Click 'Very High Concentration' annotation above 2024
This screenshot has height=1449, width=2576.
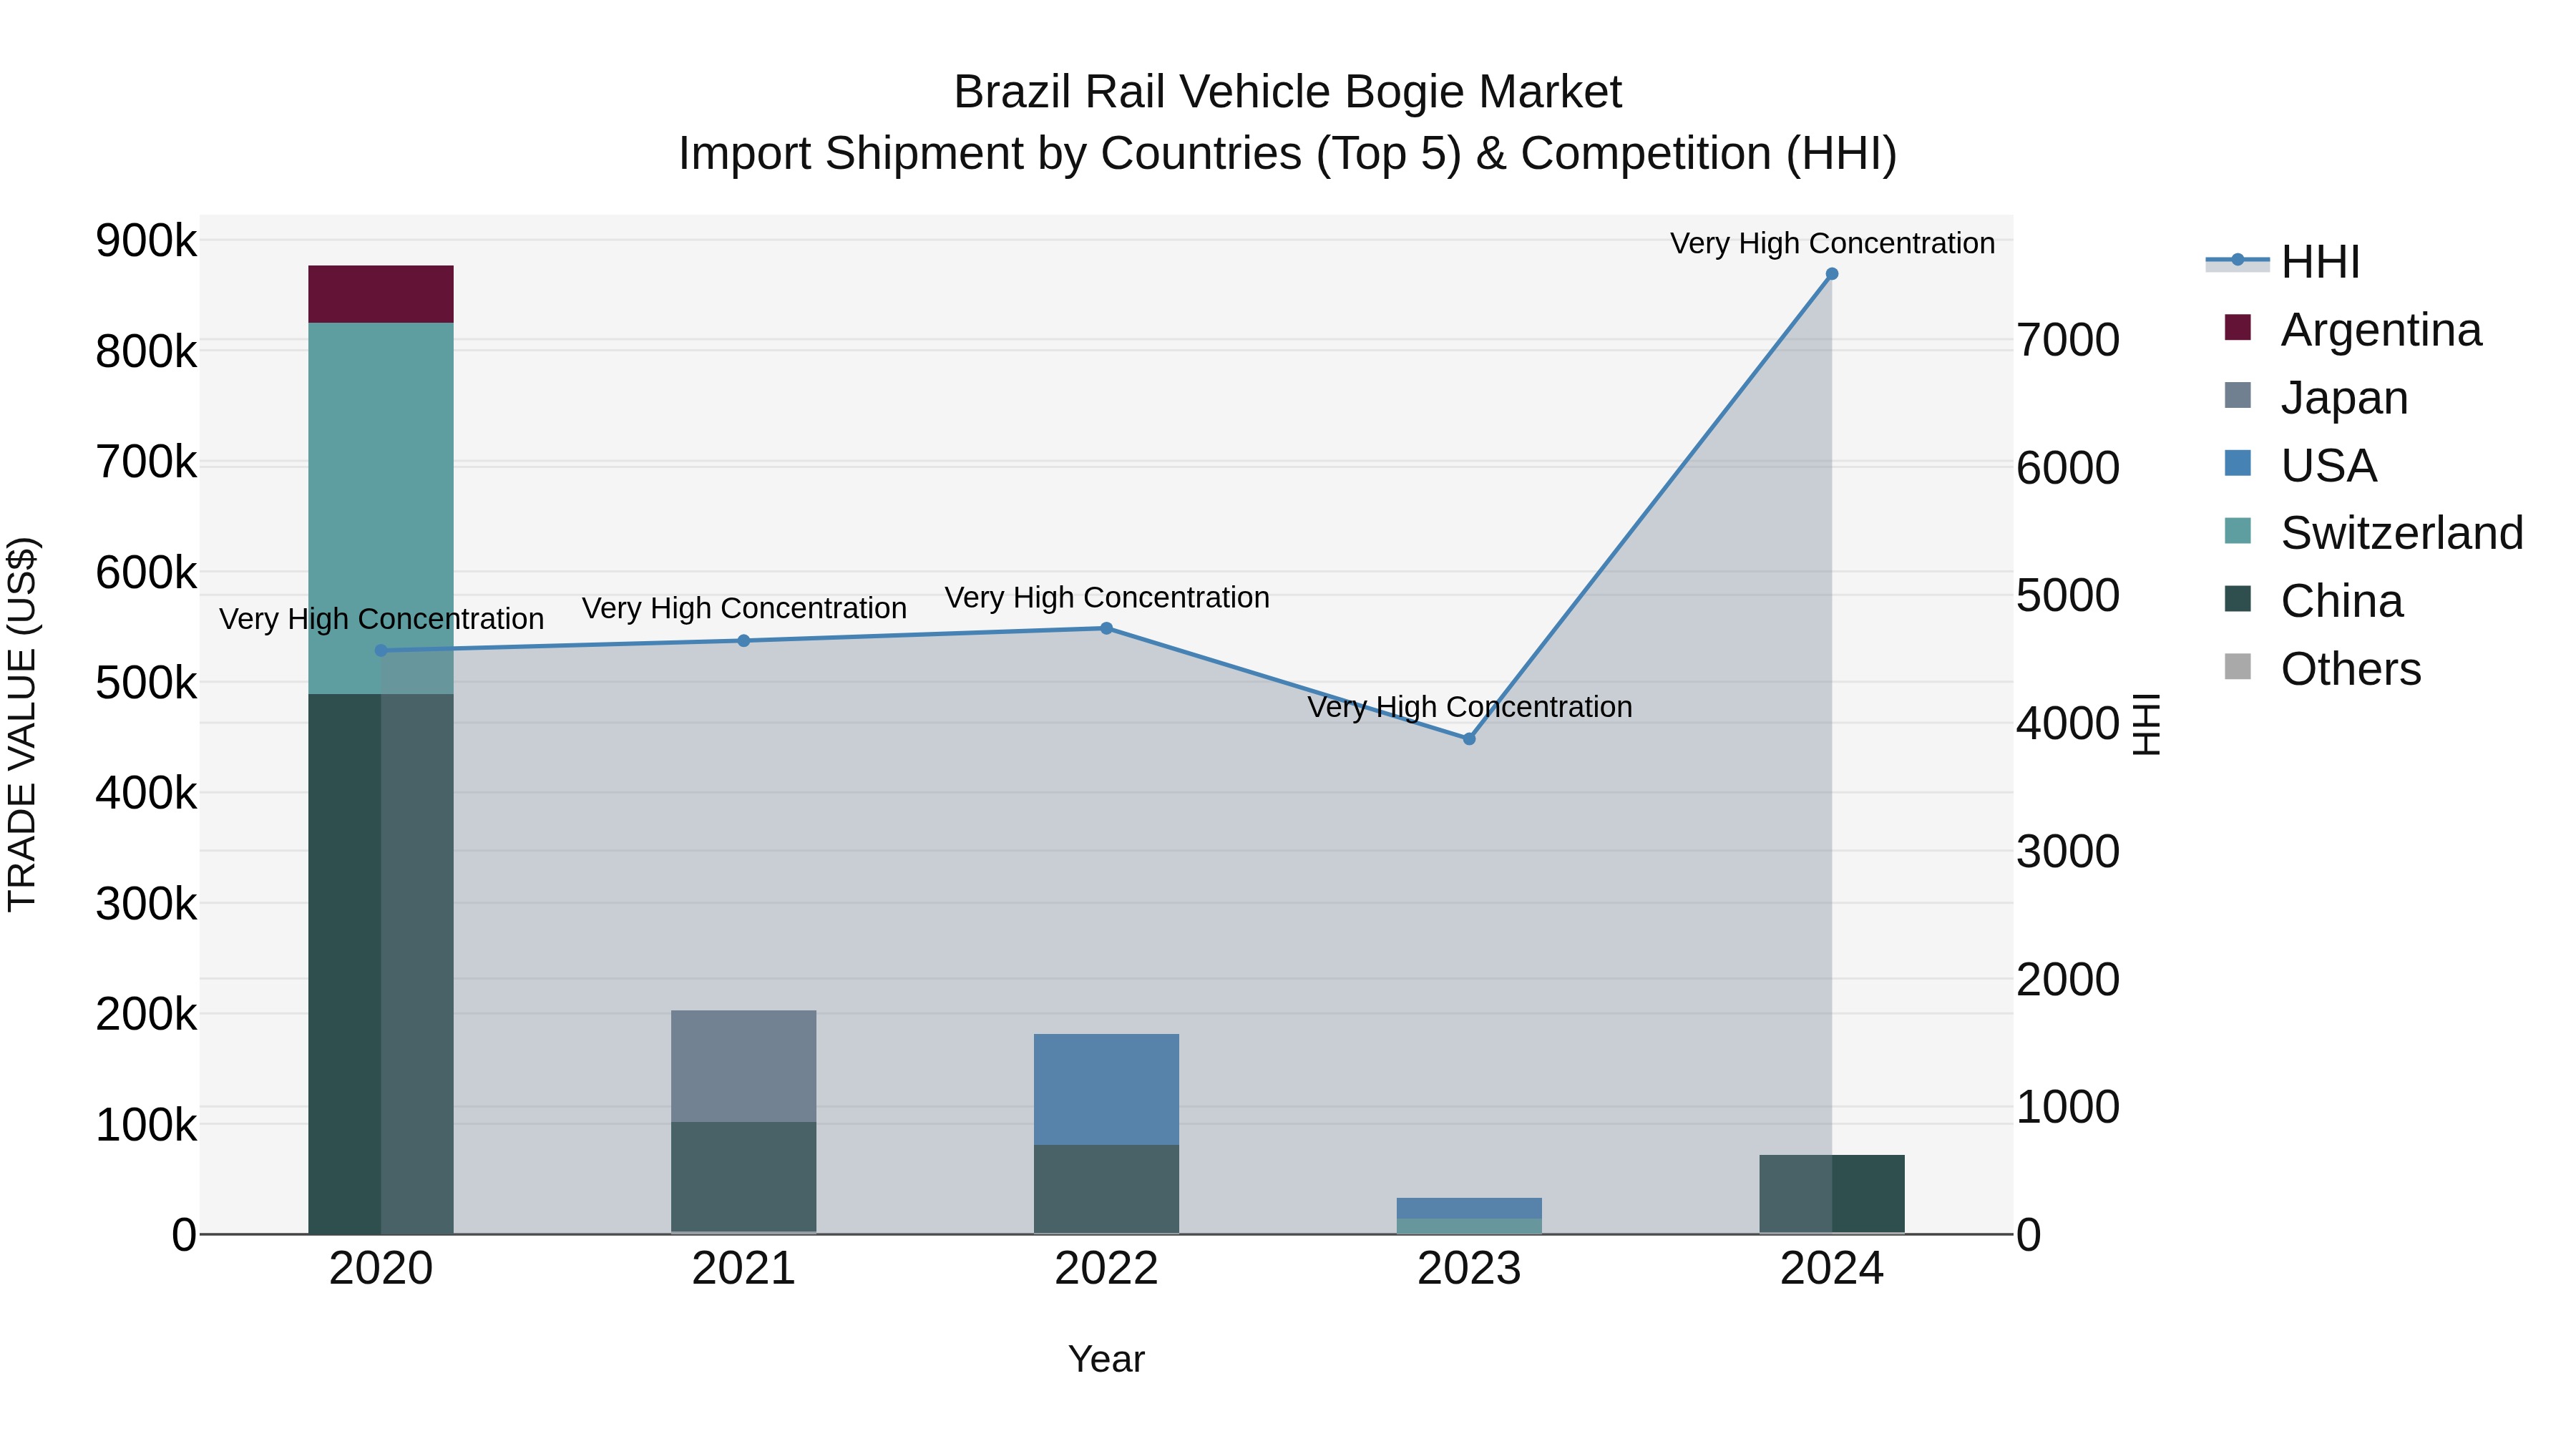[1833, 244]
